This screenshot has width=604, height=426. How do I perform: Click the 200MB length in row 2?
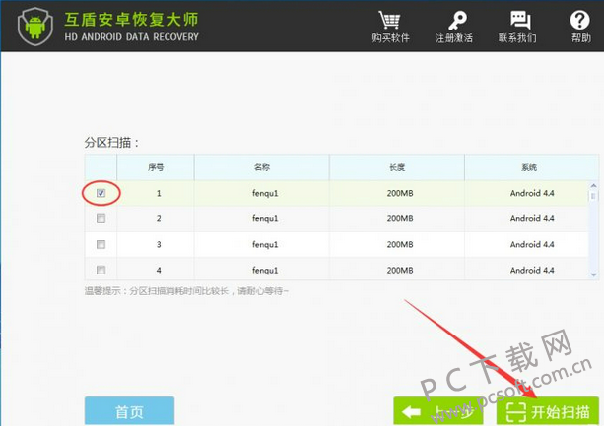click(400, 218)
